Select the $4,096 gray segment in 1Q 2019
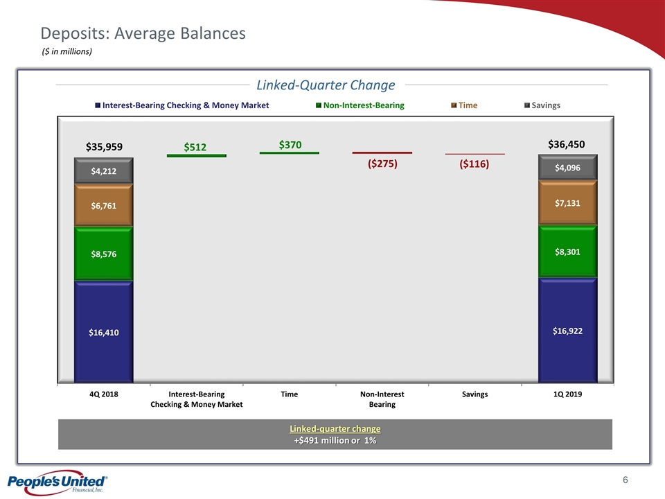The width and height of the screenshot is (665, 499). click(x=567, y=167)
